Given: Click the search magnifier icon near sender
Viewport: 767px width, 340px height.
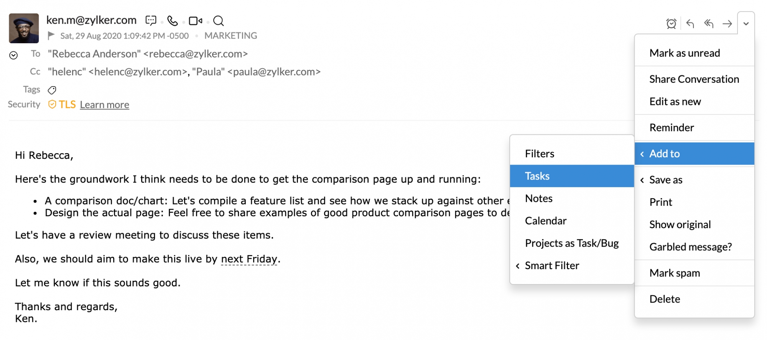Looking at the screenshot, I should pyautogui.click(x=218, y=21).
